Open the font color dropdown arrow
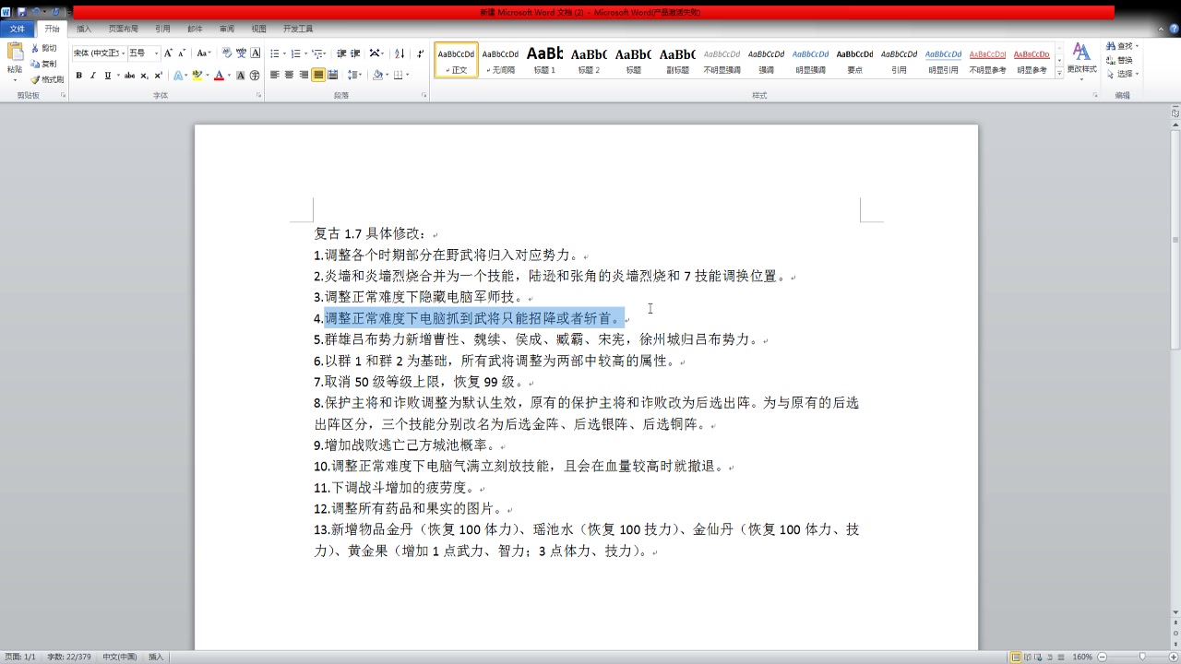This screenshot has height=664, width=1181. tap(229, 76)
